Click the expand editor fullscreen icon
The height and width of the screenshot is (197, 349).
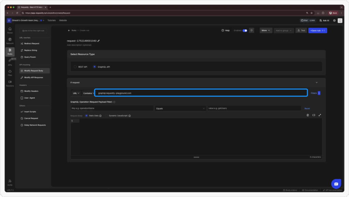(320, 115)
